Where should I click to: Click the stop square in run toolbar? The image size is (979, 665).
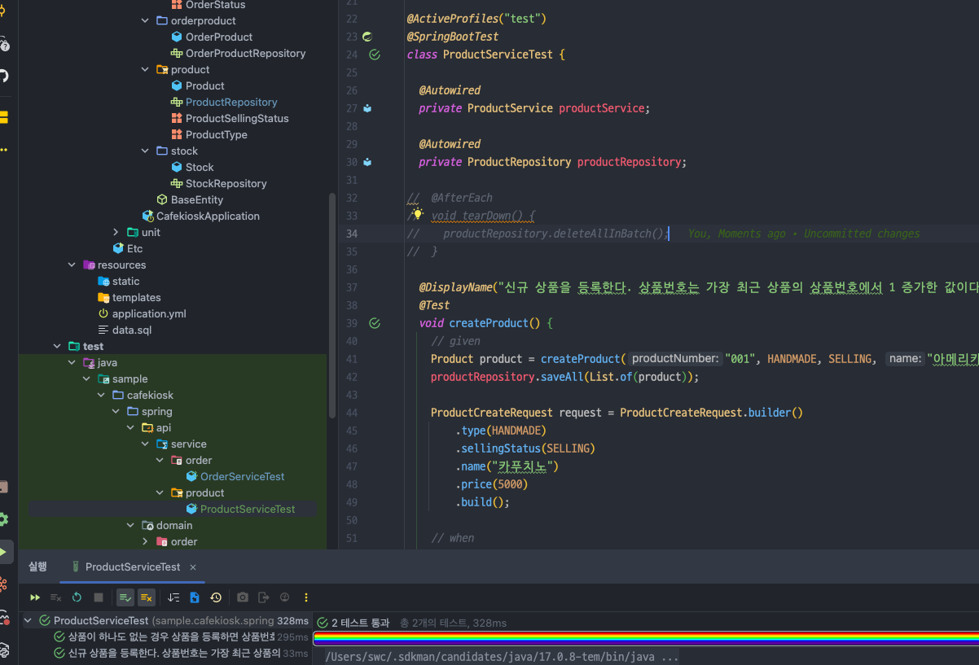(x=99, y=597)
